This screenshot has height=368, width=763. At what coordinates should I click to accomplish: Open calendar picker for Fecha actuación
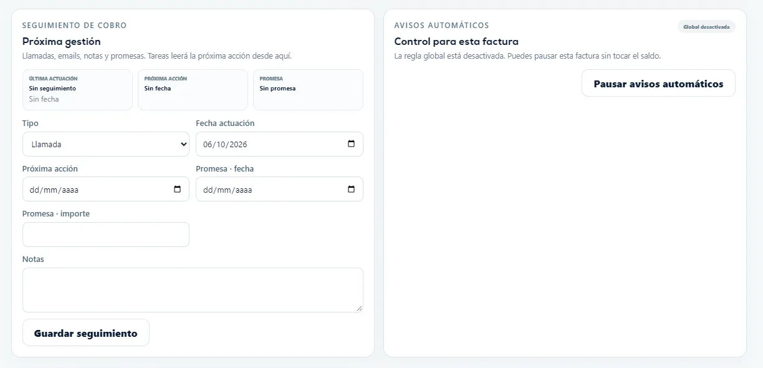351,144
